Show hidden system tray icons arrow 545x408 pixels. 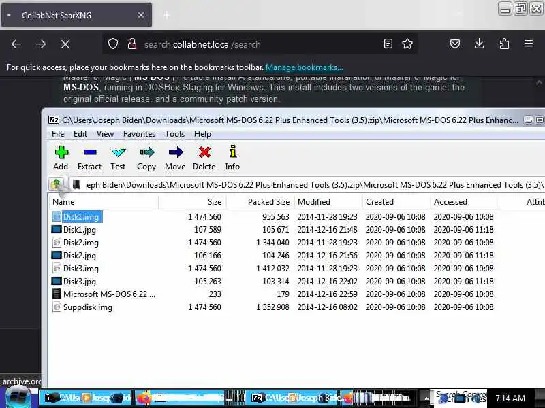pyautogui.click(x=426, y=398)
